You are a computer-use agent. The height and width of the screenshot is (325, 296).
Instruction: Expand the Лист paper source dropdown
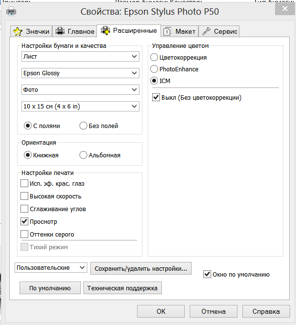click(80, 56)
